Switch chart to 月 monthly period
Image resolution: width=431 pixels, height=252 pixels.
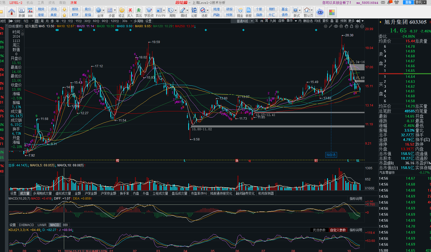click(x=47, y=21)
